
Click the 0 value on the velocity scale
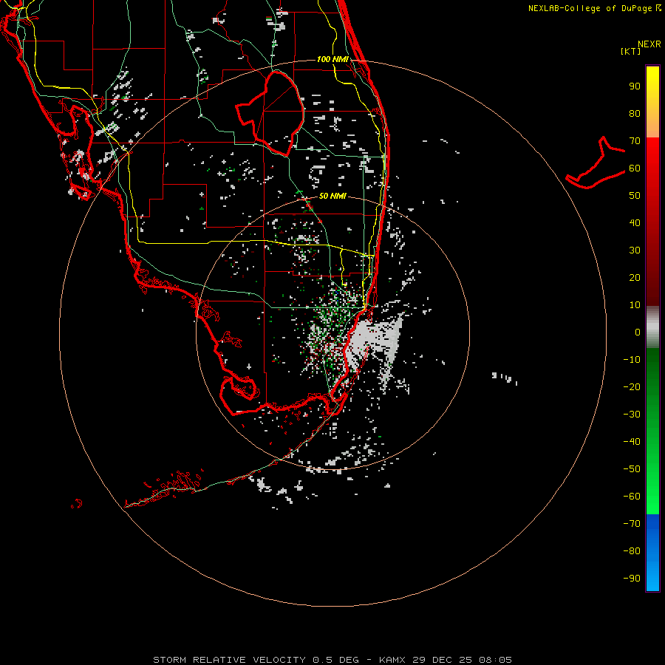pos(638,332)
